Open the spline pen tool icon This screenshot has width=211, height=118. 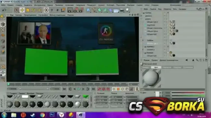(x=94, y=10)
